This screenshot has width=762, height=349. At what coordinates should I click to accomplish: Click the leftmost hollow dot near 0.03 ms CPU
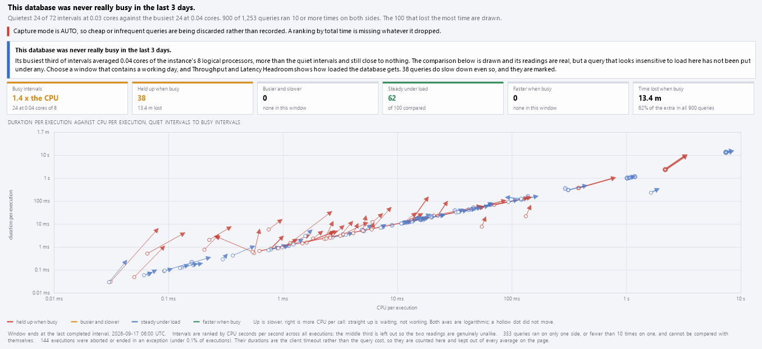point(109,282)
